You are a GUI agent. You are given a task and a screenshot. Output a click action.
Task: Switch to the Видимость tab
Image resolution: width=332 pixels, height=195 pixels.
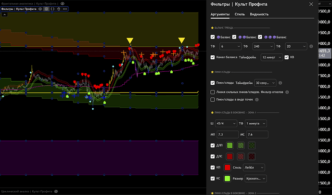tap(259, 14)
